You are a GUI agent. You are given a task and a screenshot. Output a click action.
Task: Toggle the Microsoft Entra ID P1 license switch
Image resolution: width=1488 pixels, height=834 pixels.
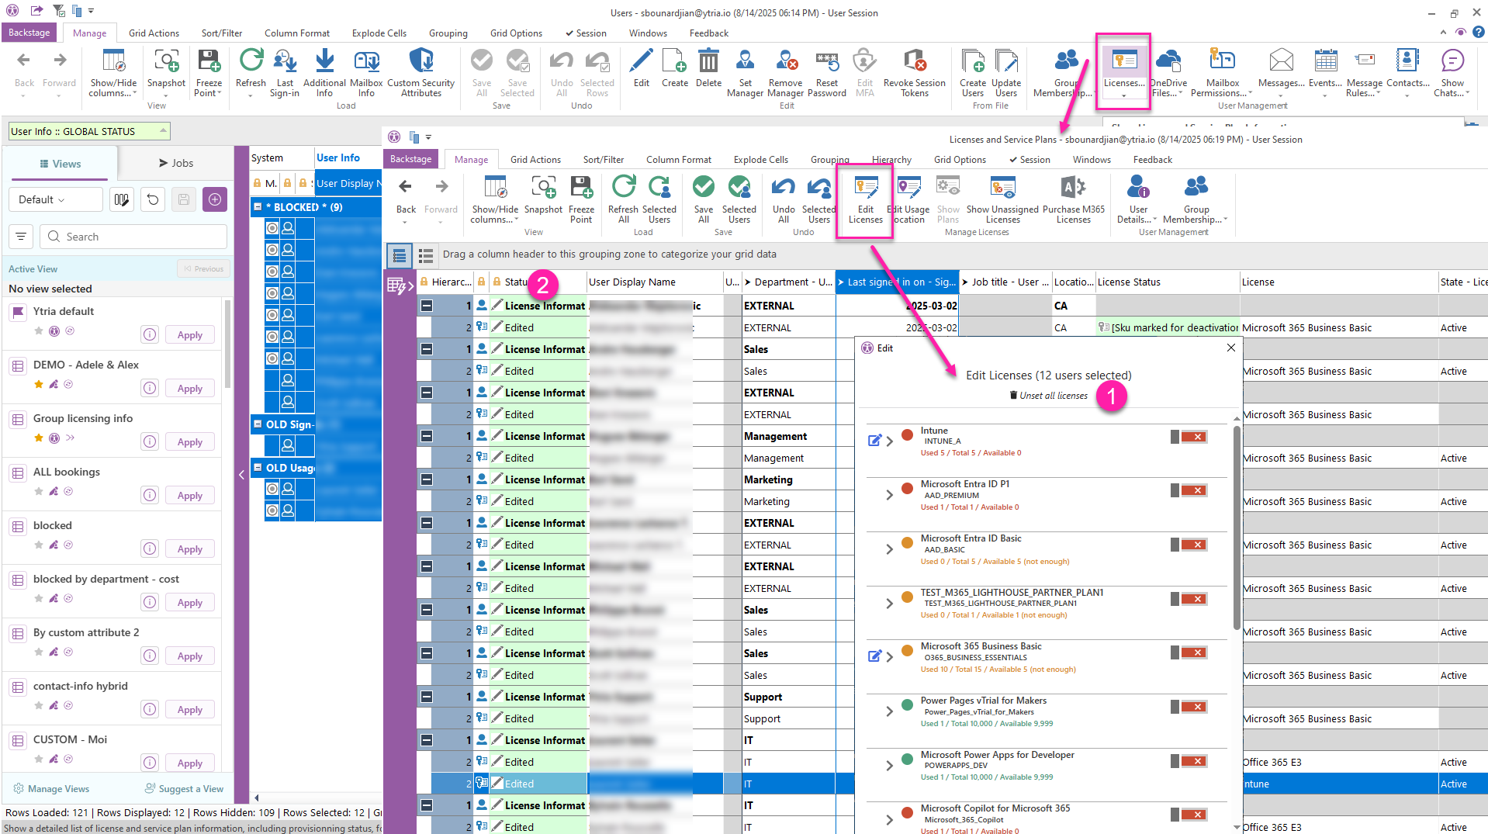pyautogui.click(x=1189, y=490)
